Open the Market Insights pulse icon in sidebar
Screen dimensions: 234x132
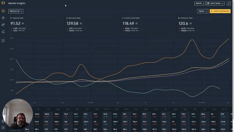click(3, 11)
